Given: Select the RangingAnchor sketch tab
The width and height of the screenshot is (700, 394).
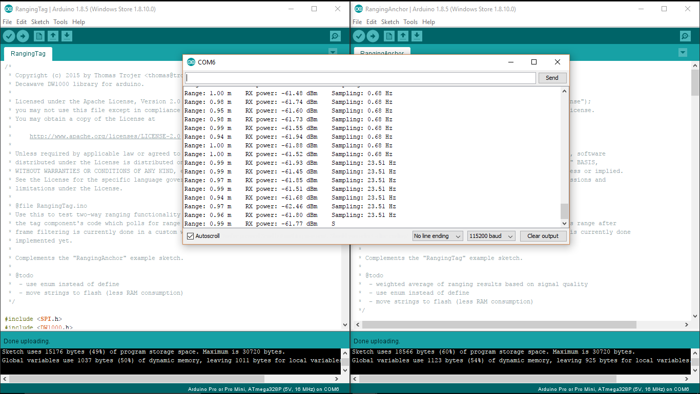Looking at the screenshot, I should click(x=382, y=53).
